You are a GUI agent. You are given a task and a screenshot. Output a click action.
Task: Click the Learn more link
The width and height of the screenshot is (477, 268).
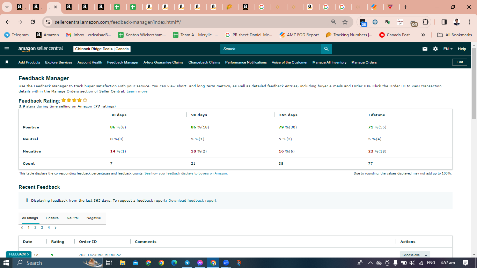point(137,91)
